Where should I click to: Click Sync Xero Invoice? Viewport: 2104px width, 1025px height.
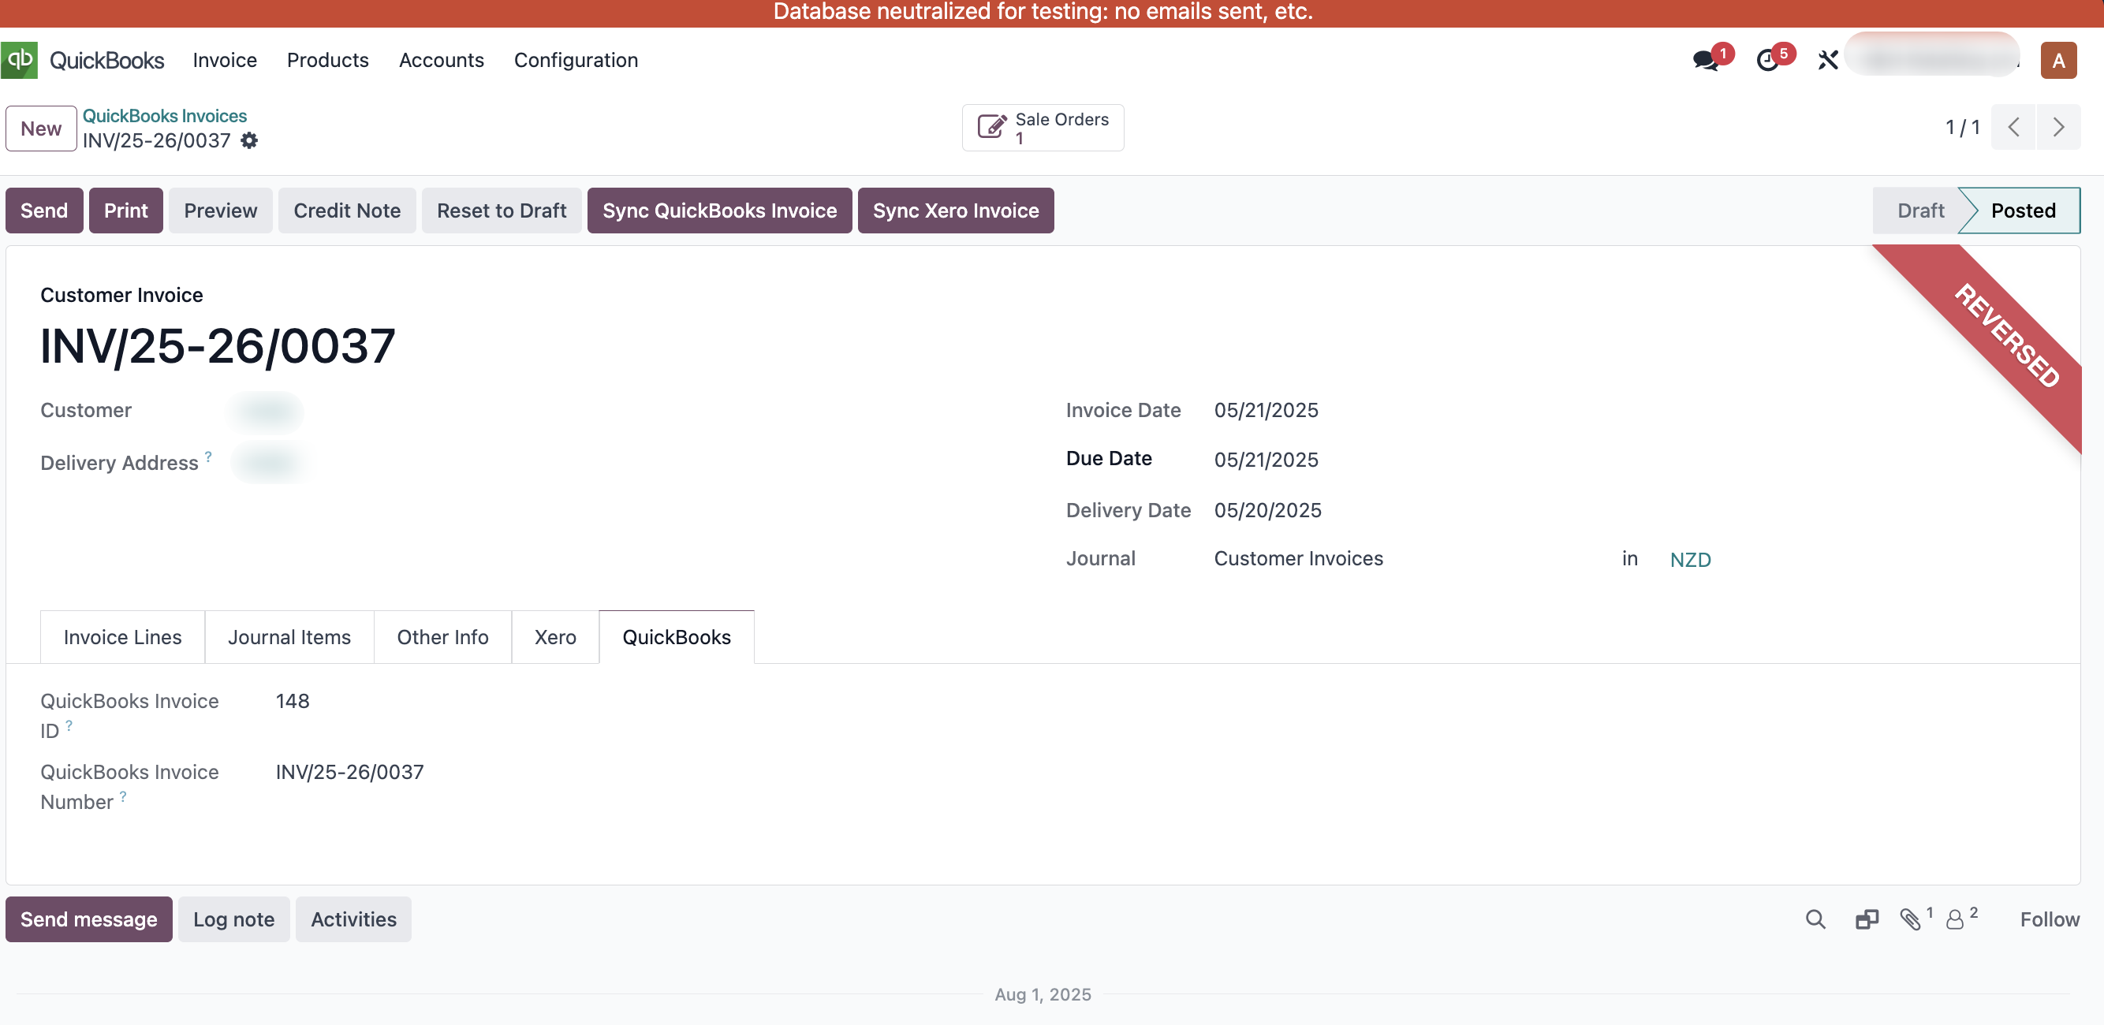point(956,211)
